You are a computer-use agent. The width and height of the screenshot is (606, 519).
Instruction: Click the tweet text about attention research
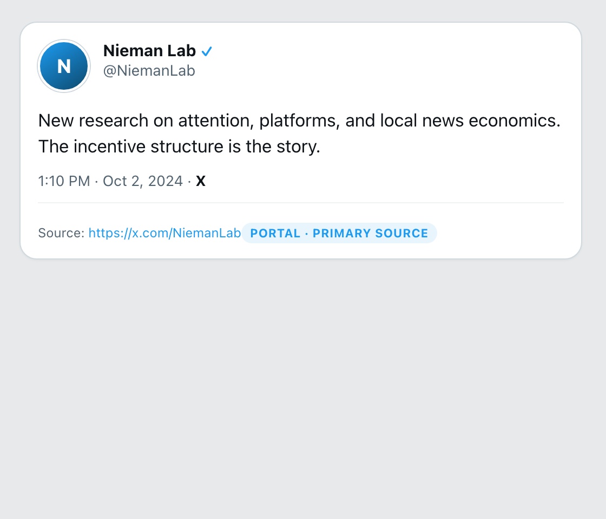(299, 133)
